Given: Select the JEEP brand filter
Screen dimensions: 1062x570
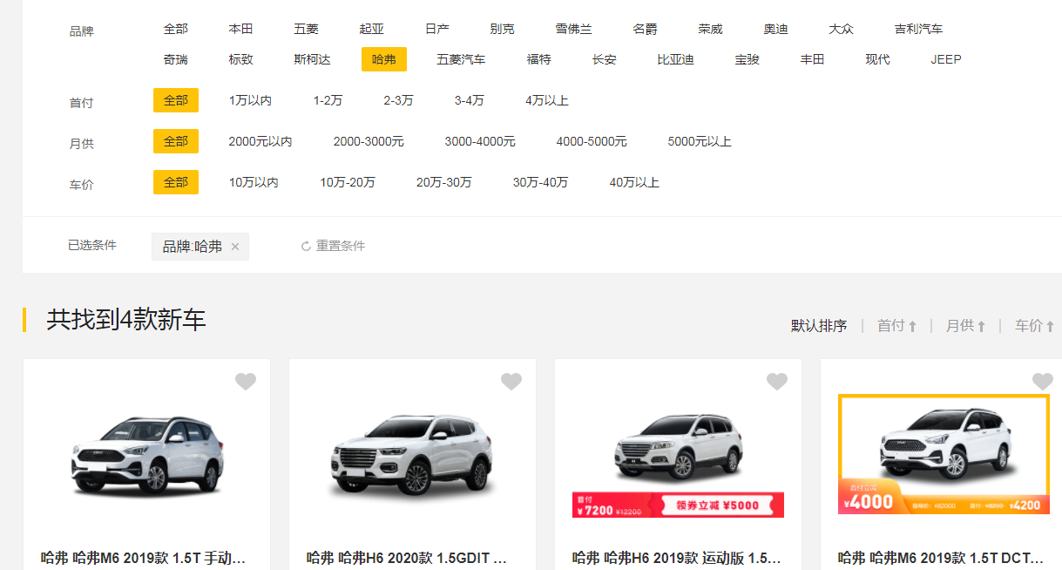Looking at the screenshot, I should (945, 59).
